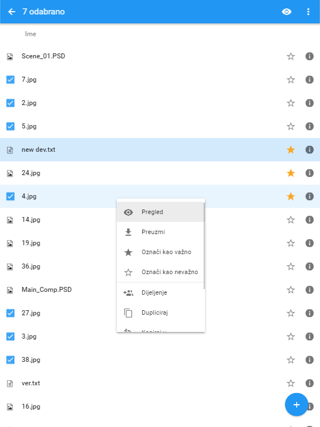Viewport: 320px width, 427px height.
Task: Star the Scene_01.PSD file
Action: [x=291, y=56]
